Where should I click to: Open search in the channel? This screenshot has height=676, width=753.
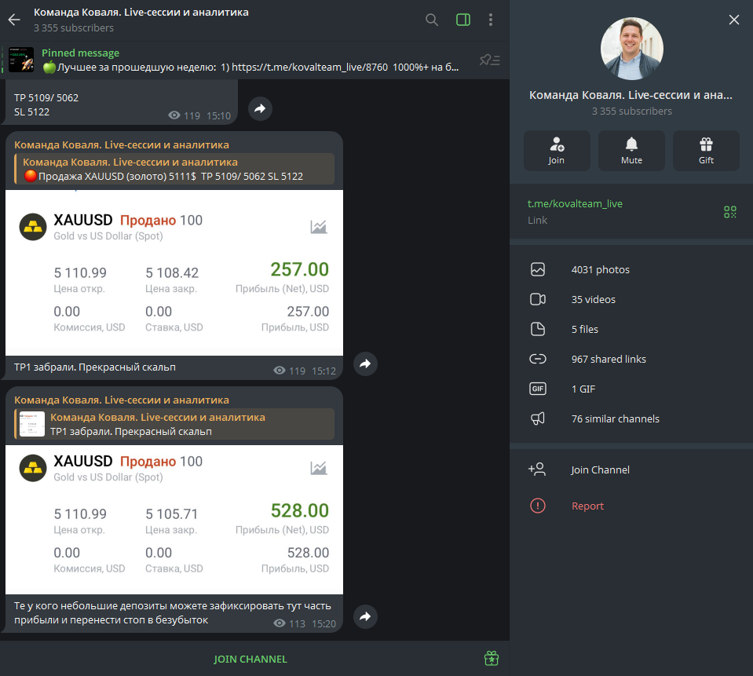click(432, 20)
